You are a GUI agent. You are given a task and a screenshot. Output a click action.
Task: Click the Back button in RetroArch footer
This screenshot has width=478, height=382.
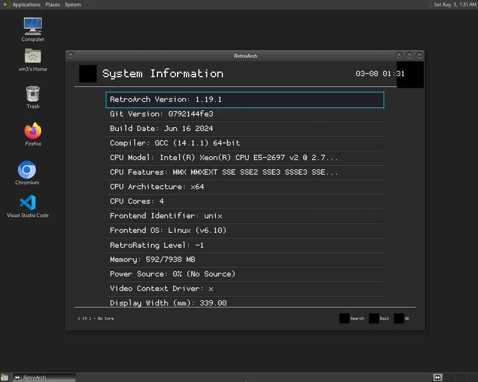tap(379, 319)
